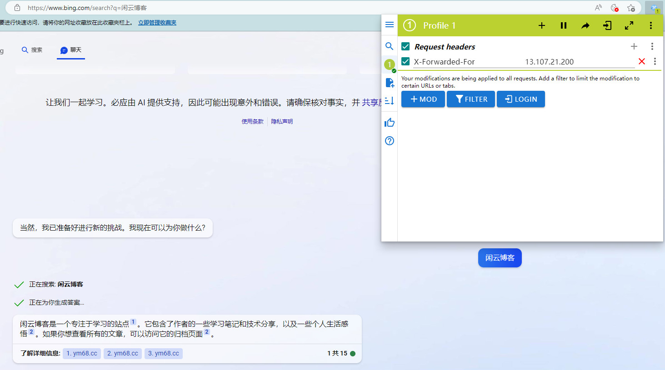Viewport: 665px width, 370px height.
Task: Click the read aloud icon in address bar
Action: [598, 8]
